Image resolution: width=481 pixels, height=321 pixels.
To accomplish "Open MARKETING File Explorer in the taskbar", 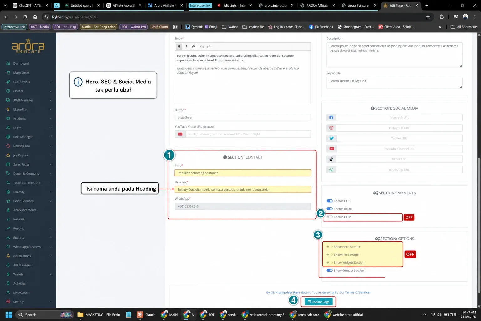I will point(99,315).
